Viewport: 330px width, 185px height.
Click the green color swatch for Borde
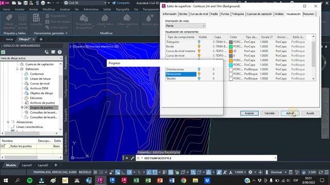click(231, 47)
